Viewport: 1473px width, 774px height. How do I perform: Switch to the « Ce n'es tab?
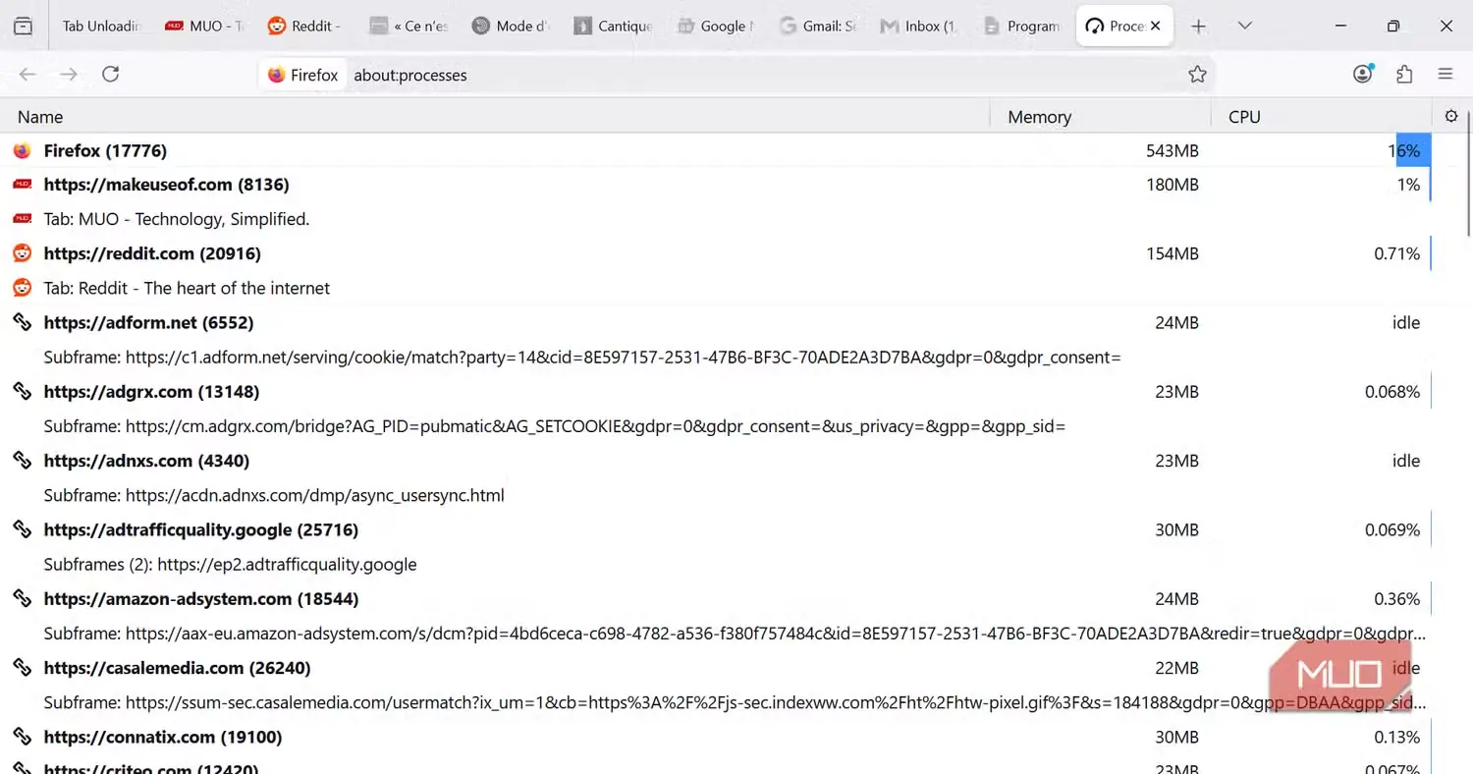click(408, 27)
